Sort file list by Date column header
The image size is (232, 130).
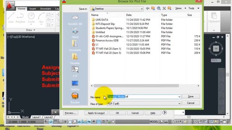tap(129, 15)
